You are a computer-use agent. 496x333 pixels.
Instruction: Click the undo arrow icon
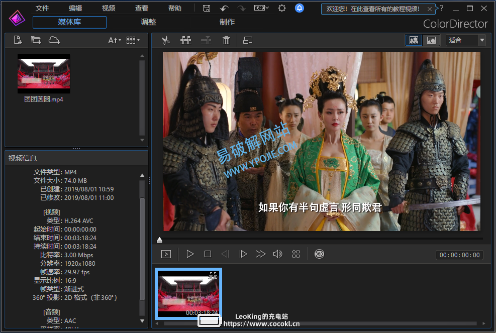224,8
